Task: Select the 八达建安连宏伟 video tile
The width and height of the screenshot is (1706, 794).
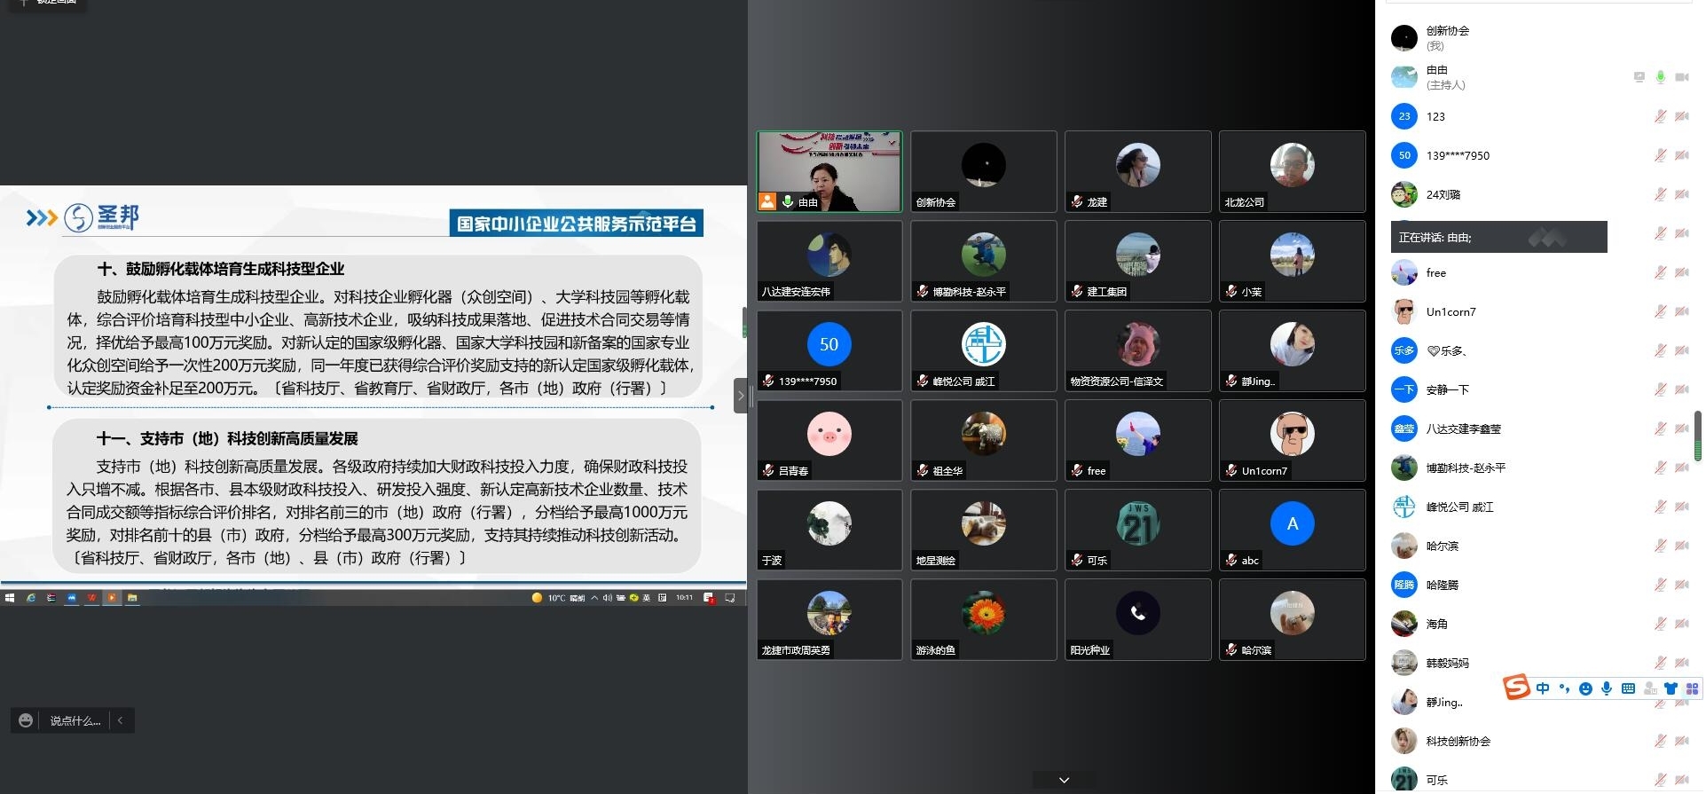Action: 829,261
